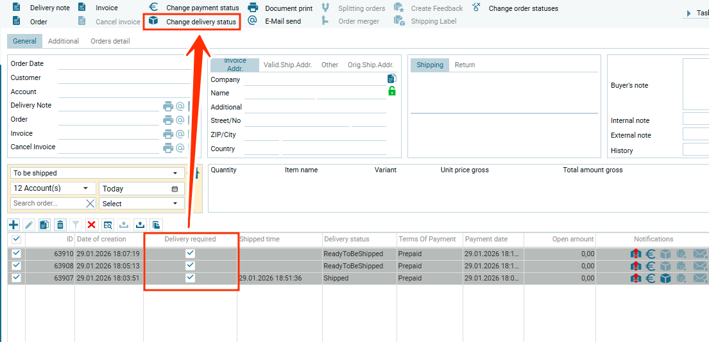Click the upload/export tray icon

click(x=140, y=225)
